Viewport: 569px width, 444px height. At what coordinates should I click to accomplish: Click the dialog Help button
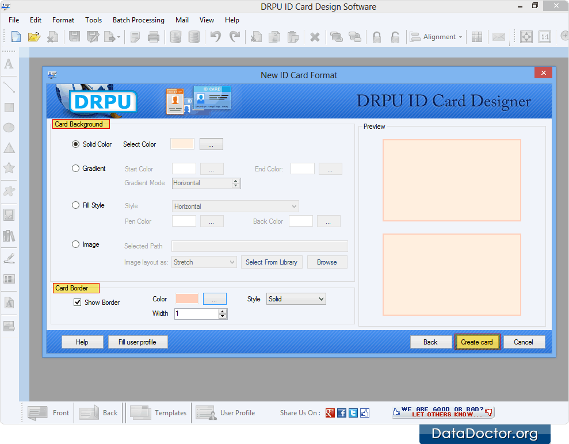82,342
